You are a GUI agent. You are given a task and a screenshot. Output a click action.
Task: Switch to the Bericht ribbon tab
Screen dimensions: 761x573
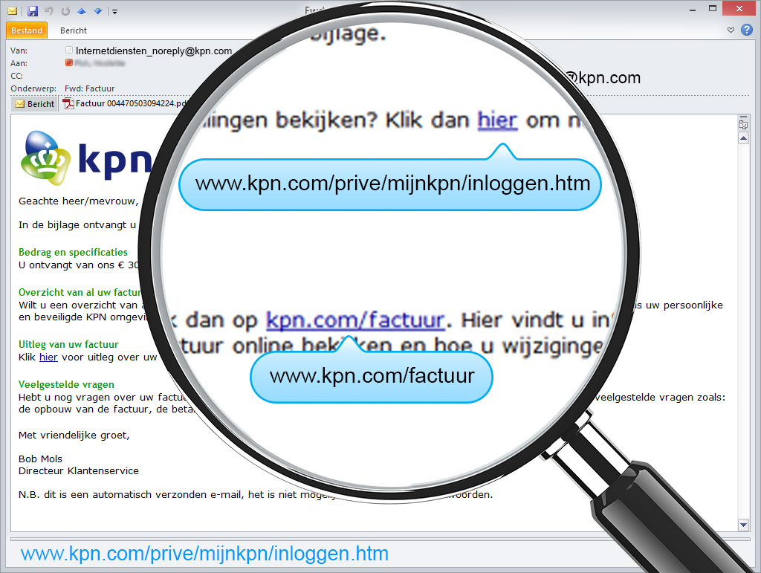[74, 30]
